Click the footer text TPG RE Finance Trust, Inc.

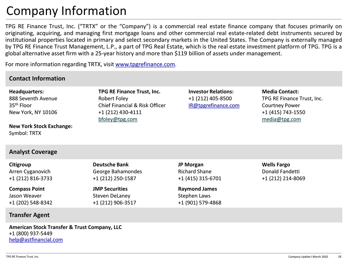[22, 257]
